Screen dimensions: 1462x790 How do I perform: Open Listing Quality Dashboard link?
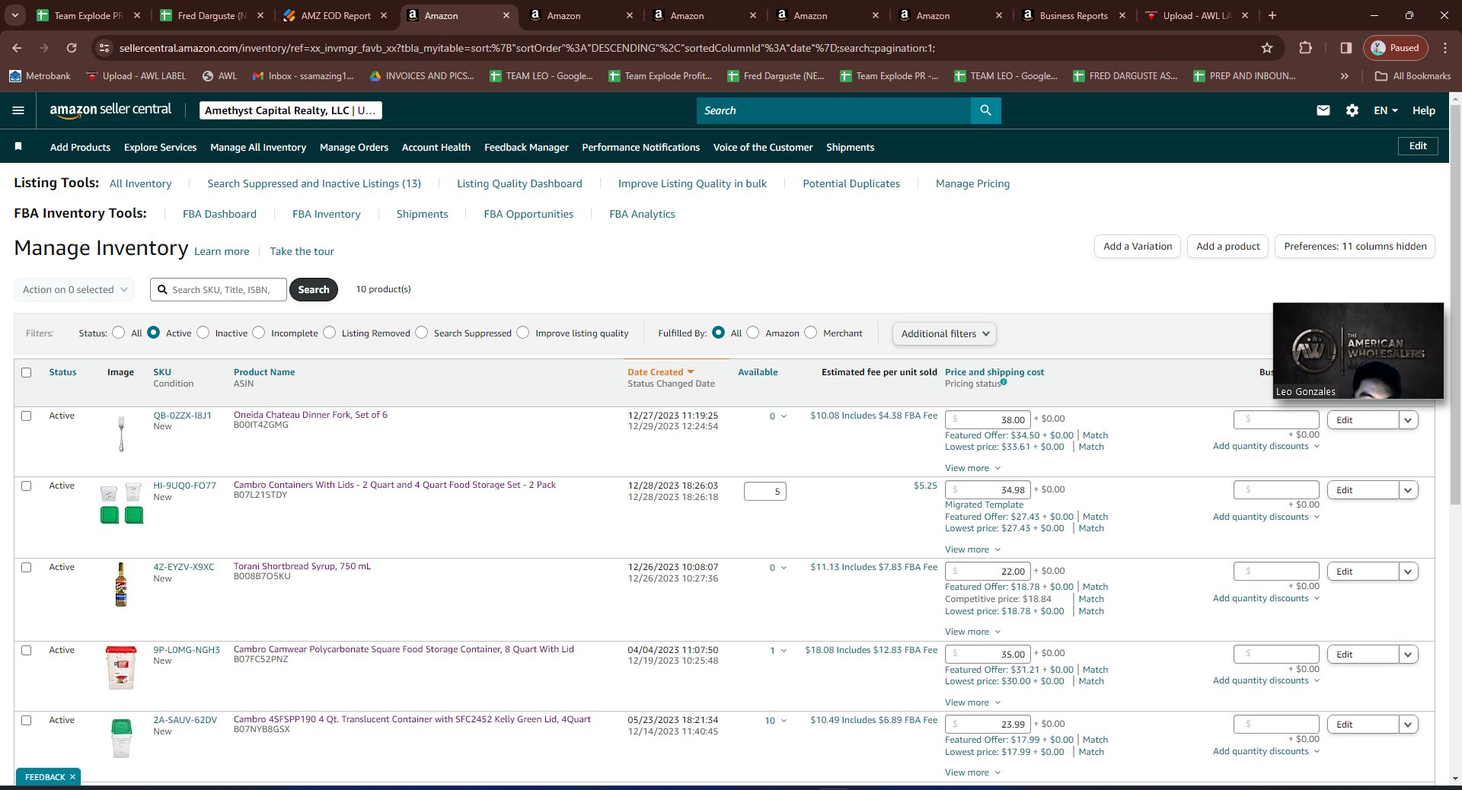pos(519,183)
